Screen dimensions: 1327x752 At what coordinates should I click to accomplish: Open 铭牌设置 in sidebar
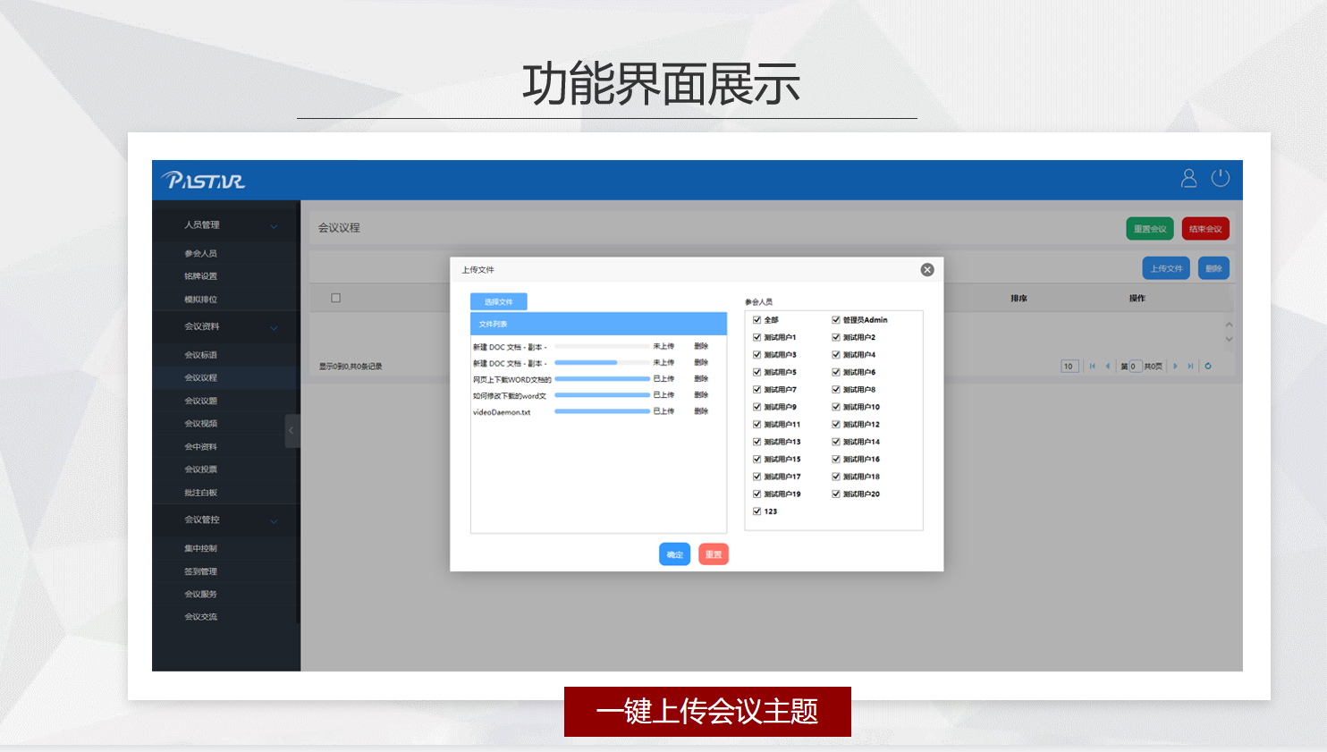[201, 276]
